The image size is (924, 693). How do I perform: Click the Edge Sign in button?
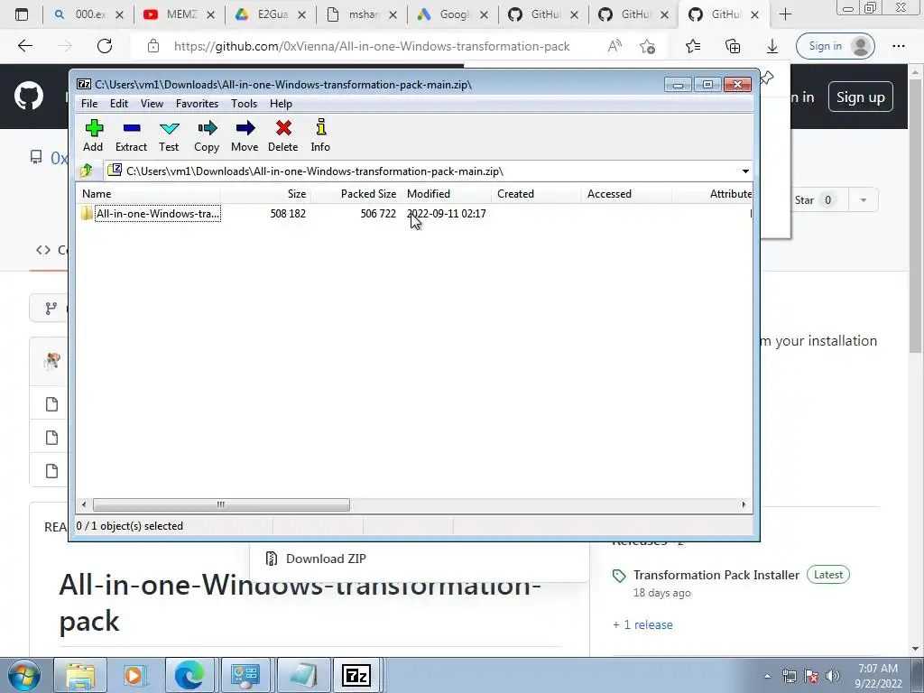tap(835, 46)
